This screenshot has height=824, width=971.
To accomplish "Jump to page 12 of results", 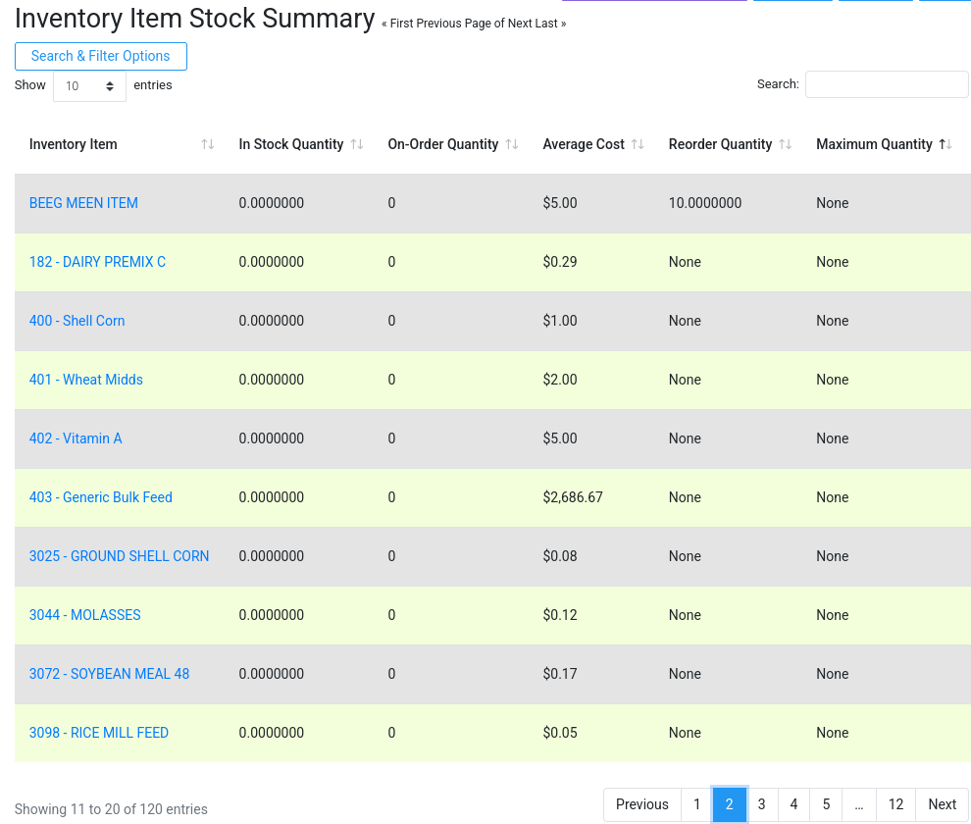I will coord(894,804).
